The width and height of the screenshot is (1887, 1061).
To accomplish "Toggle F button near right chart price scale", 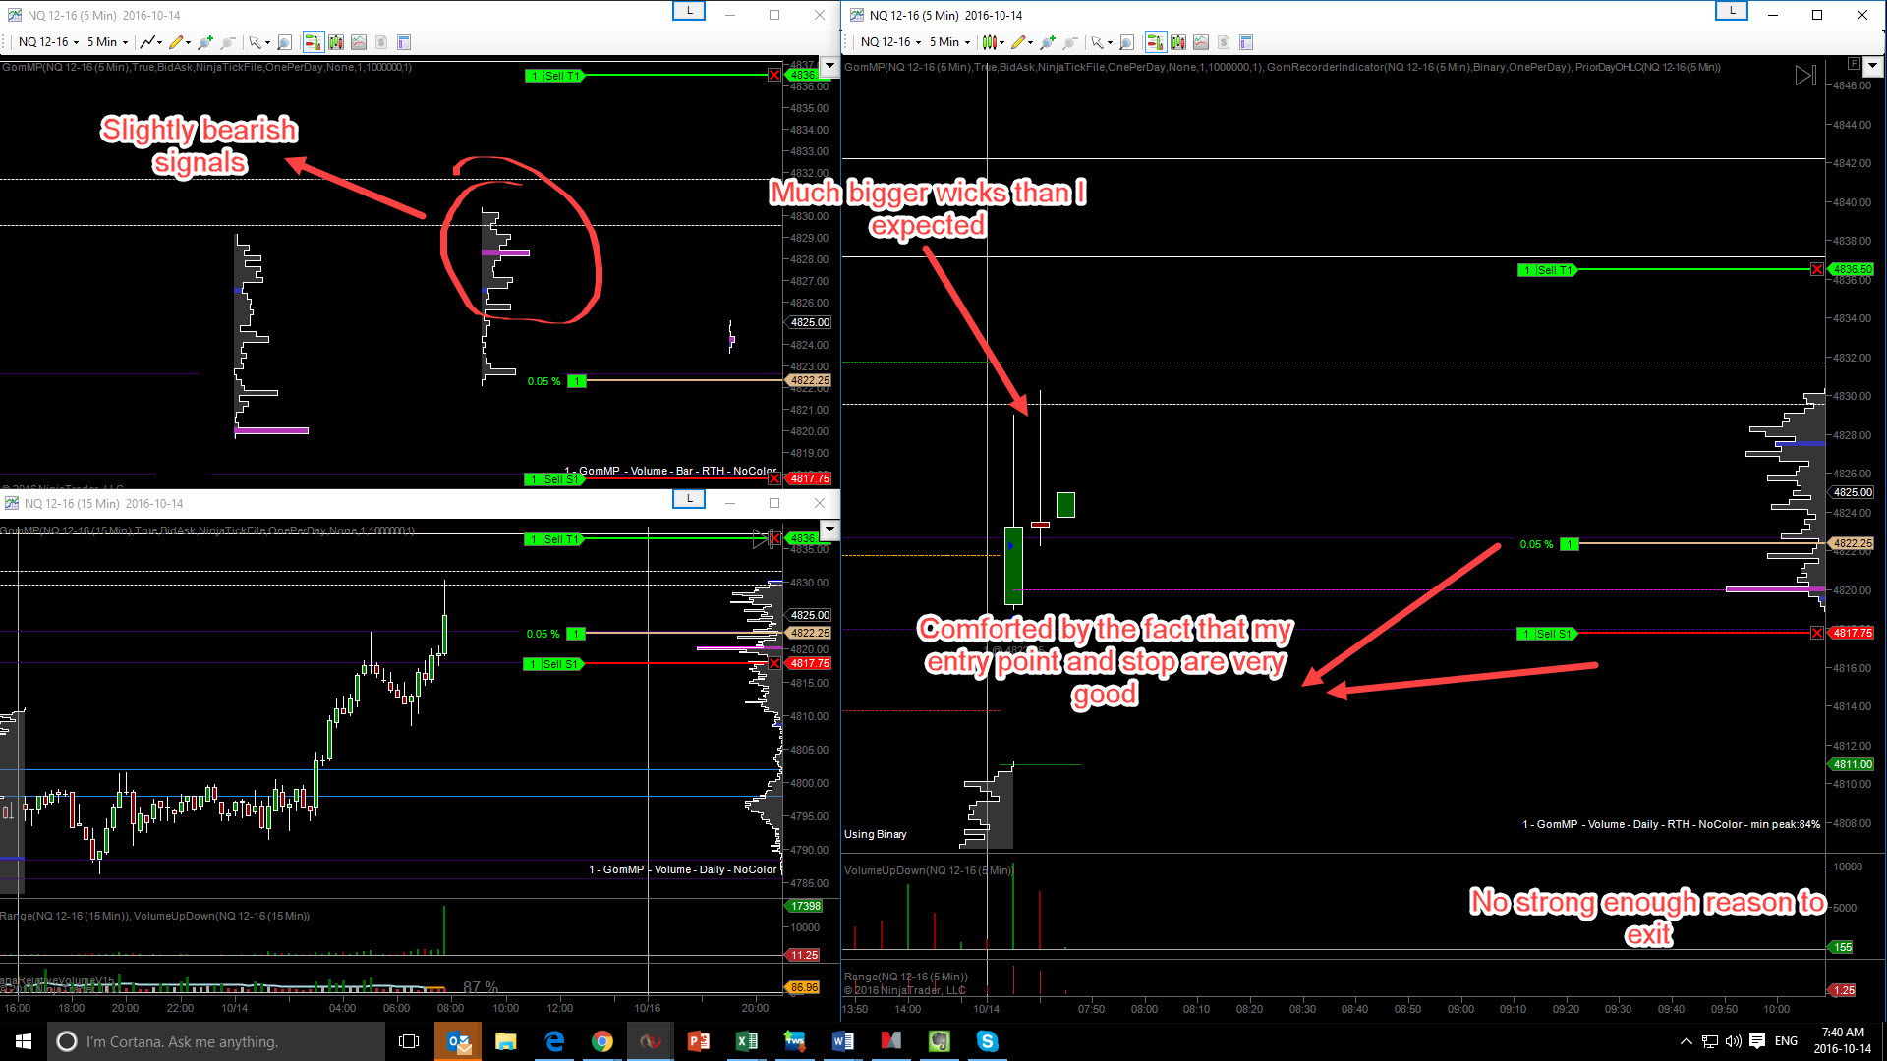I will coord(1854,64).
